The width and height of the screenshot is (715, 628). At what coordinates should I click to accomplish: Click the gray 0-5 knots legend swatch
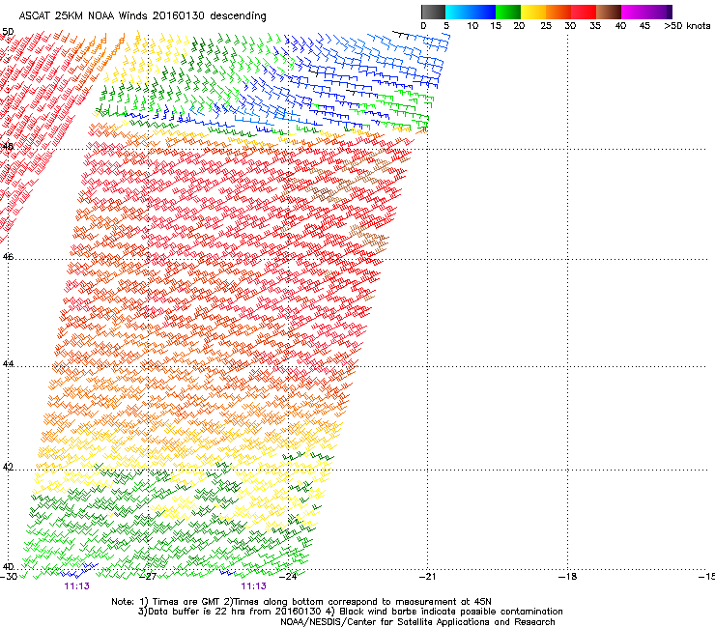tap(433, 12)
